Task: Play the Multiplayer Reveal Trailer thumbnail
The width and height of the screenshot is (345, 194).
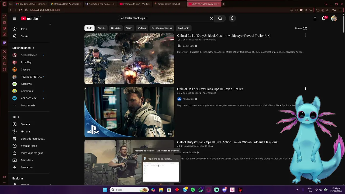Action: click(129, 58)
